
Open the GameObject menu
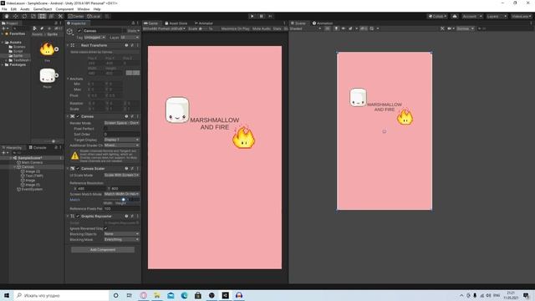(43, 9)
